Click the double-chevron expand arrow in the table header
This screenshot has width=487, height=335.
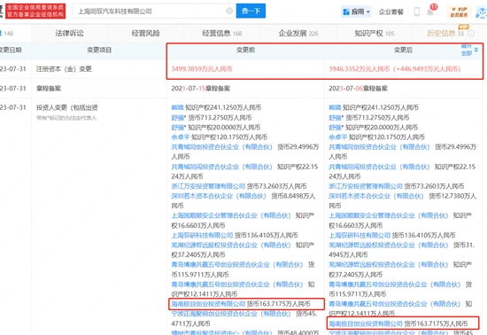pyautogui.click(x=476, y=50)
